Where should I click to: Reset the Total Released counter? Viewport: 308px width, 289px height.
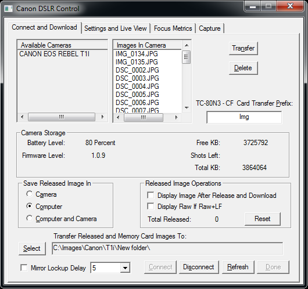(x=263, y=219)
